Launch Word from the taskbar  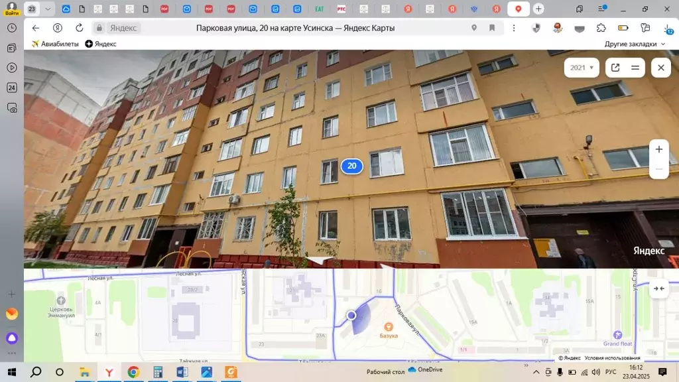[x=182, y=372]
